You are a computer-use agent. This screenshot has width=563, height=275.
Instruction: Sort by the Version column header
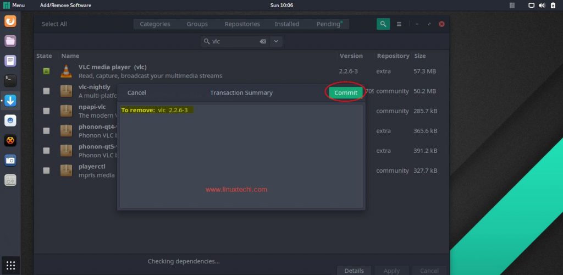[351, 56]
